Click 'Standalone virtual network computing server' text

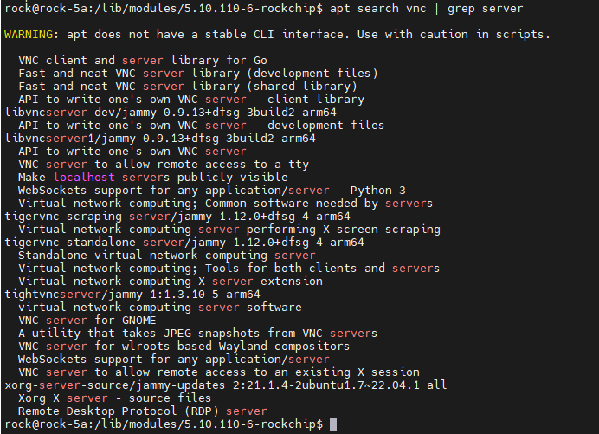coord(167,256)
